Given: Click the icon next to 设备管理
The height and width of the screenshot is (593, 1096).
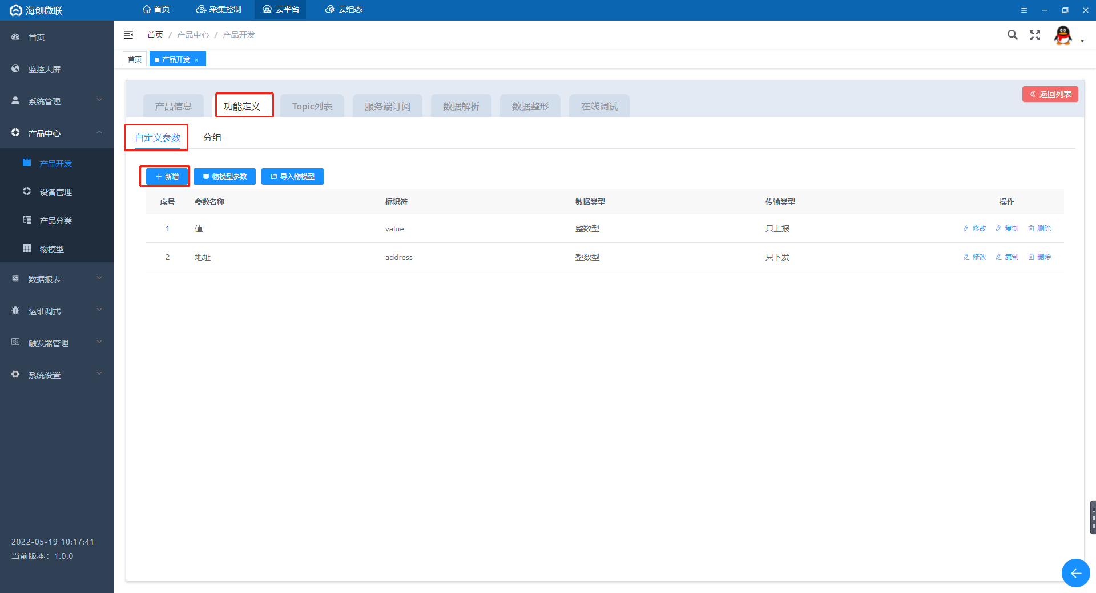Looking at the screenshot, I should pyautogui.click(x=27, y=191).
